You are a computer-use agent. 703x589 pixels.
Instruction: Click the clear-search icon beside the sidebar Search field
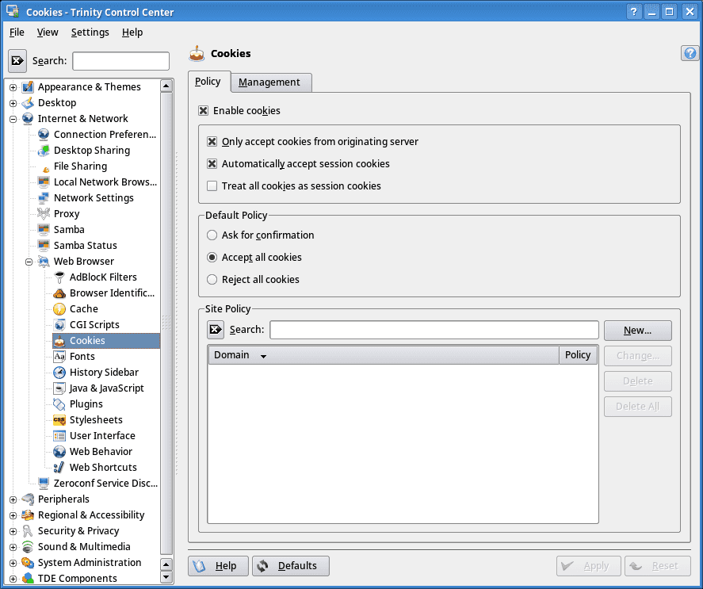[x=17, y=60]
